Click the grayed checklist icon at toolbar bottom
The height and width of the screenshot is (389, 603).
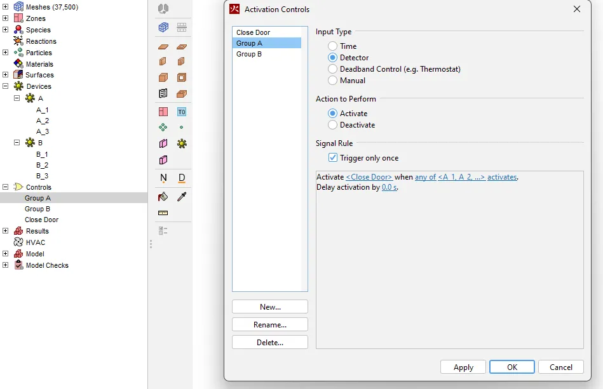click(x=163, y=231)
